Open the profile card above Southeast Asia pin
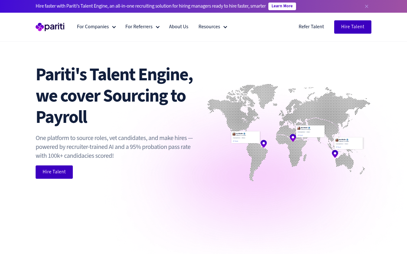The width and height of the screenshot is (407, 254). pos(348,143)
